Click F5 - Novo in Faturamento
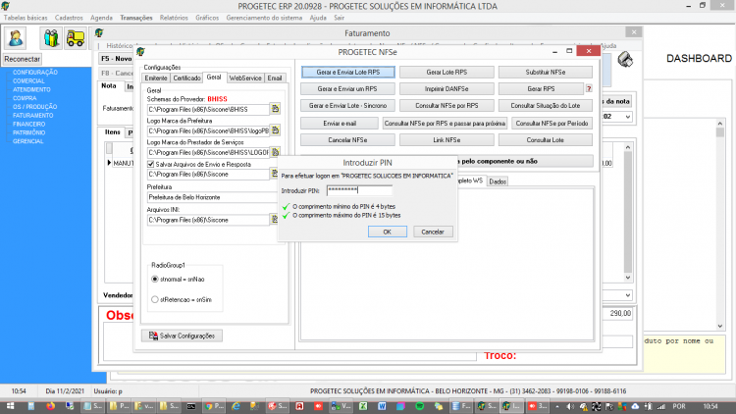This screenshot has width=736, height=414. (x=117, y=59)
